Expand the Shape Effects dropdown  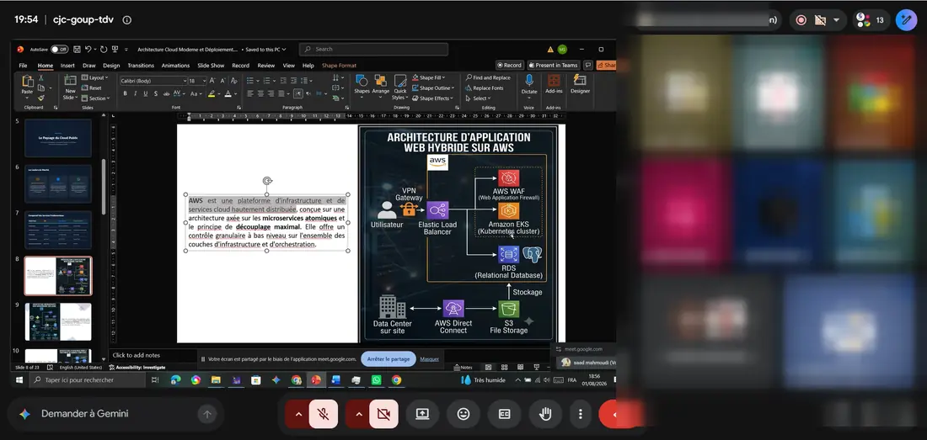pyautogui.click(x=433, y=98)
